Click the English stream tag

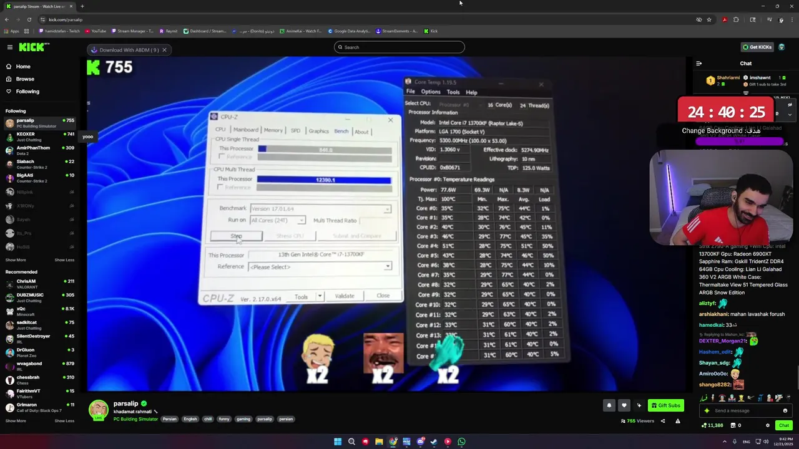point(190,419)
